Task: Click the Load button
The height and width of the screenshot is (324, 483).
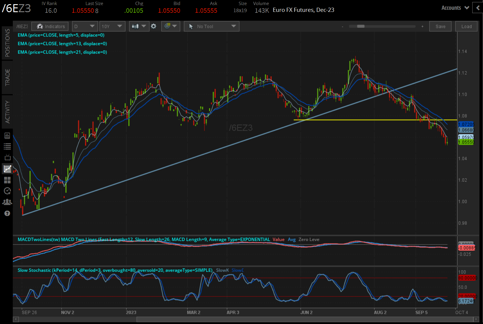Action: [x=466, y=26]
